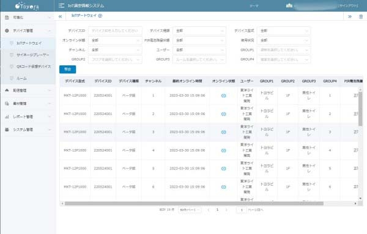Open the GROUP4 filter dropdown
The width and height of the screenshot is (367, 234).
tap(284, 59)
